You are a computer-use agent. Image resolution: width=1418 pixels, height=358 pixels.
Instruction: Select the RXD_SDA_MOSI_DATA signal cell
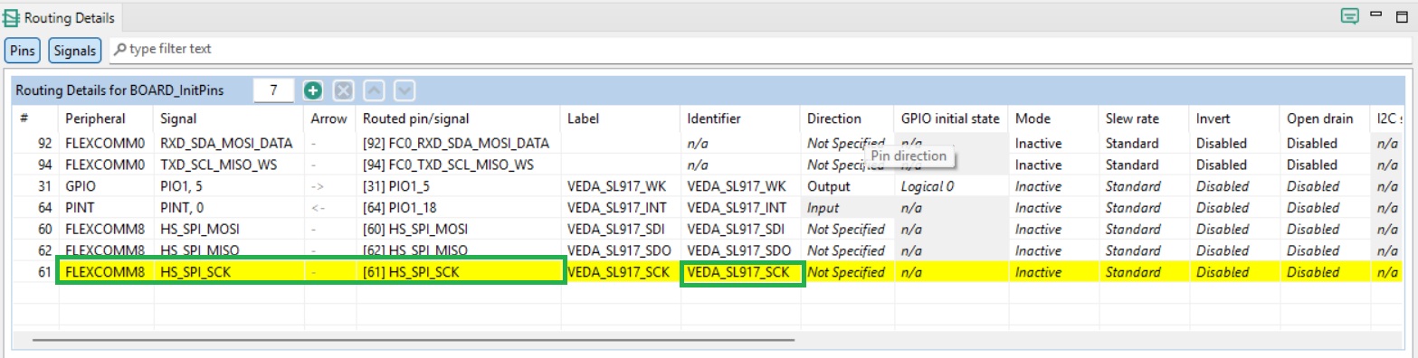coord(229,143)
